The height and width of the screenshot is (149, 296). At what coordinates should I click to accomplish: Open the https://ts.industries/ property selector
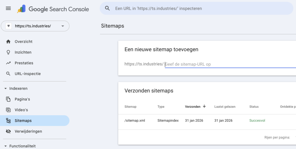point(35,26)
